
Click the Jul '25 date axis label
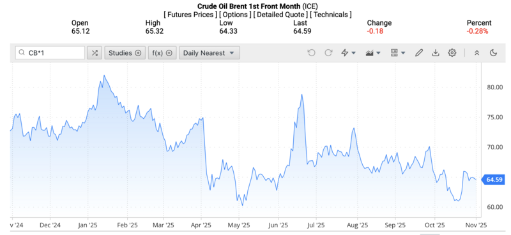[x=316, y=225]
